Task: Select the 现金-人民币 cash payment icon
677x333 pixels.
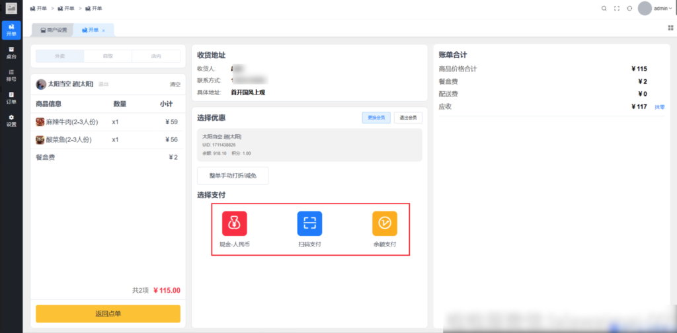Action: pos(234,223)
